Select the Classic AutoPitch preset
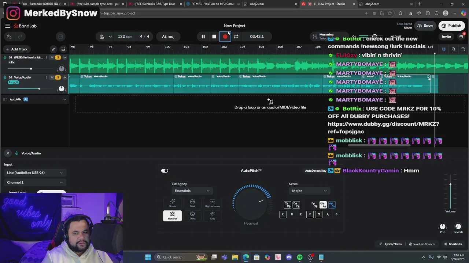 (x=172, y=203)
